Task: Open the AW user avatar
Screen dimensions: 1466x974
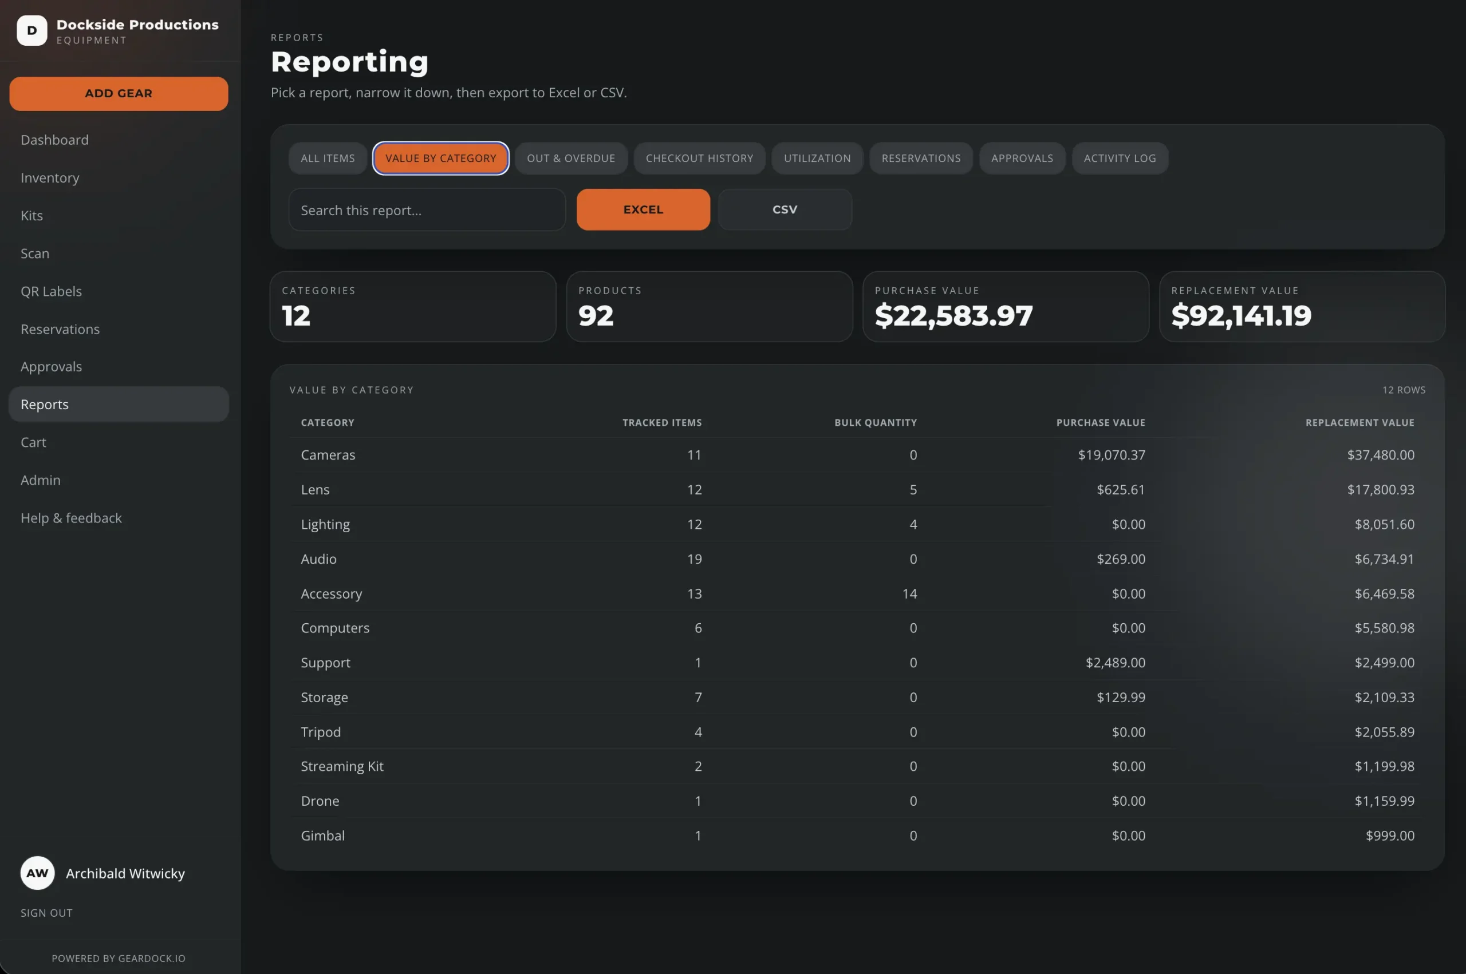Action: (37, 873)
